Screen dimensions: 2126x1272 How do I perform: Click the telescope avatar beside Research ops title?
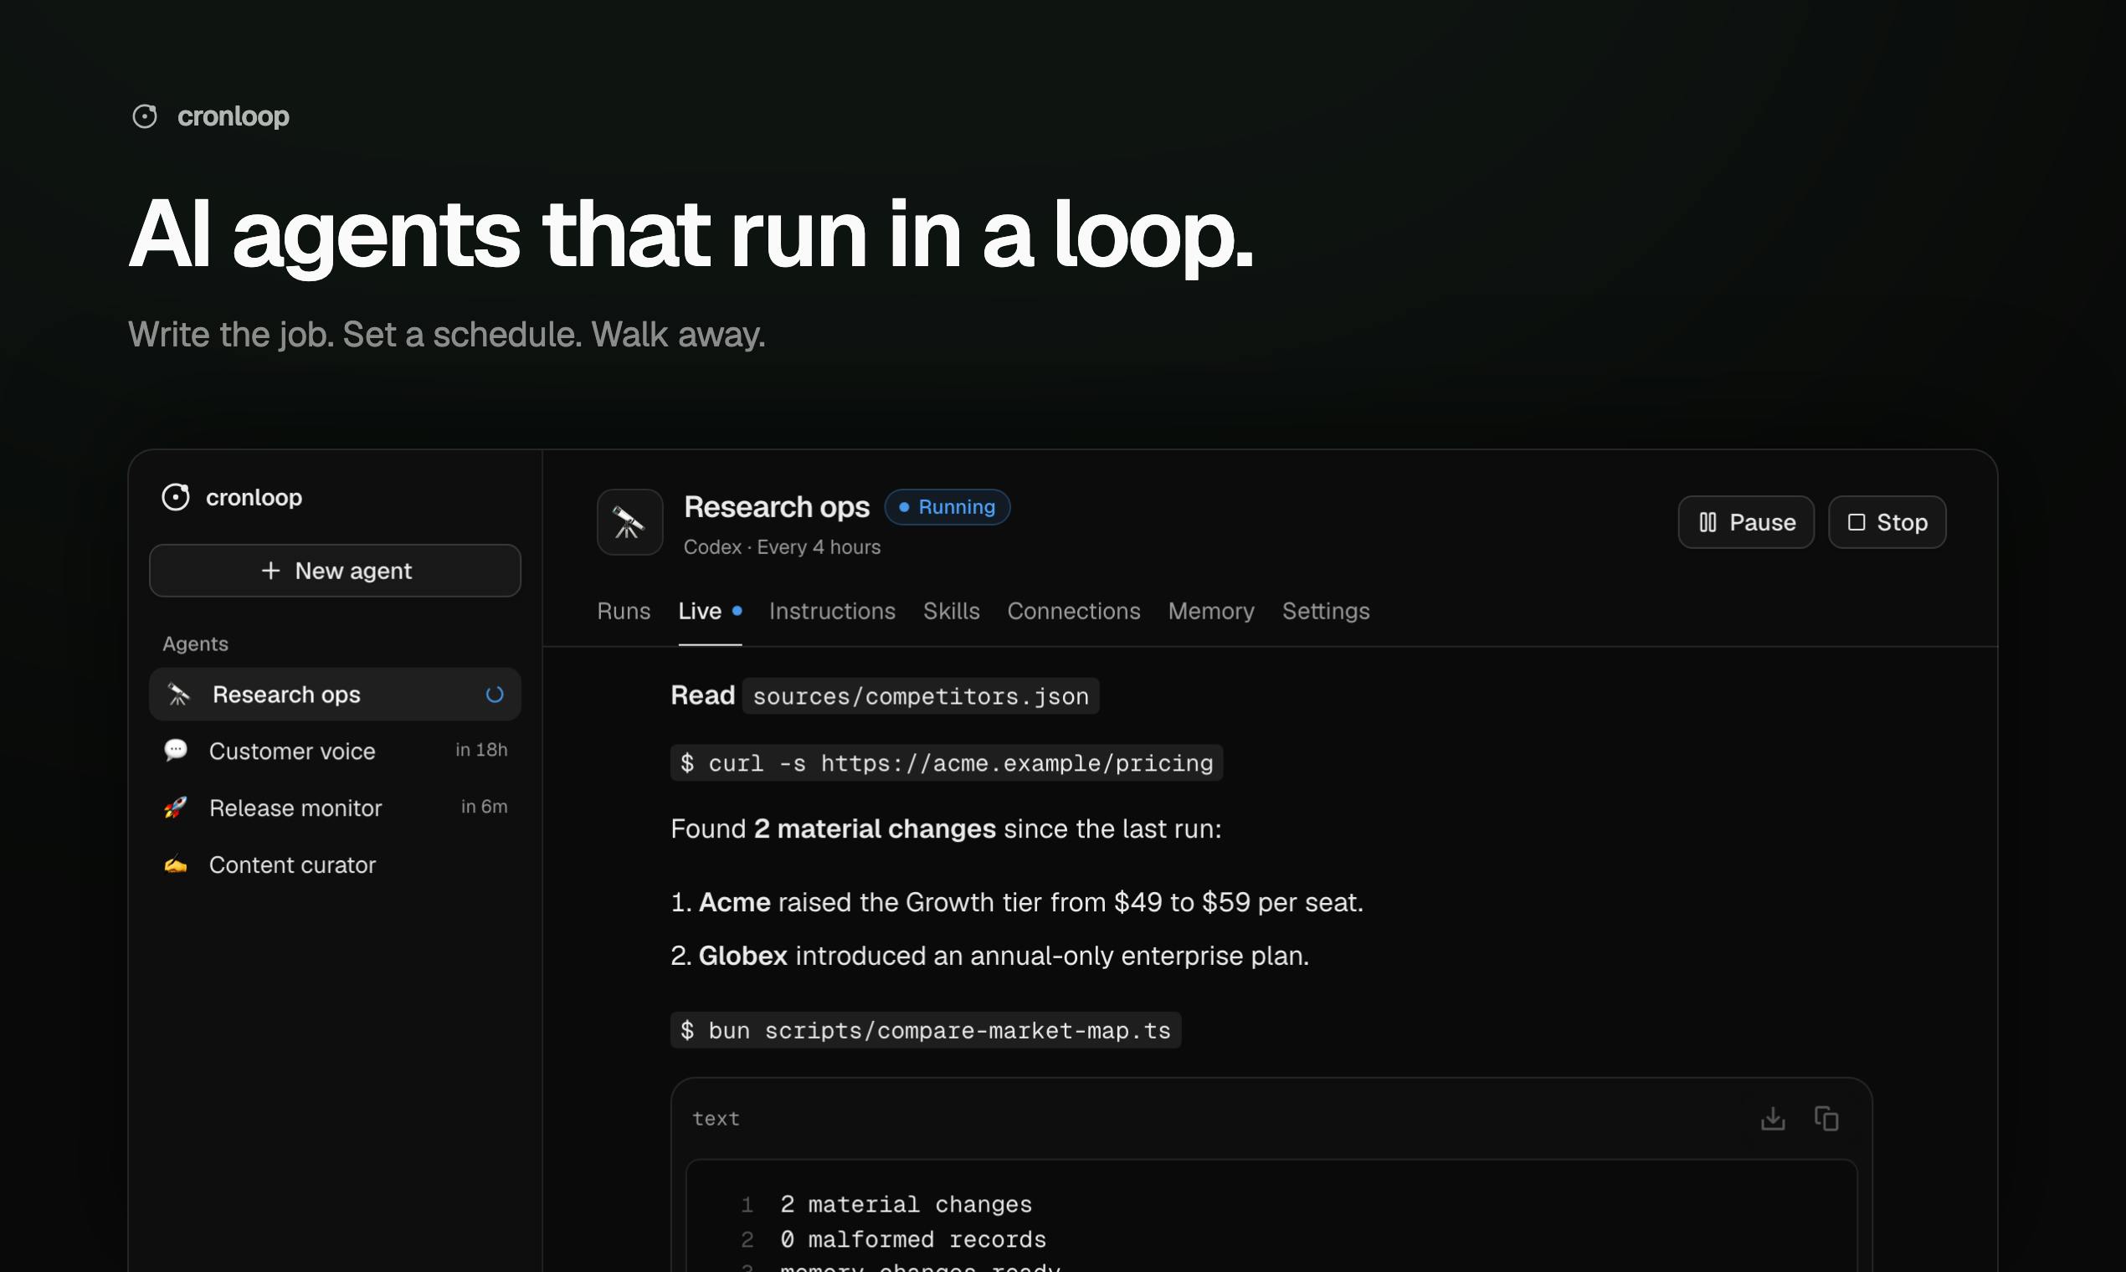point(630,522)
